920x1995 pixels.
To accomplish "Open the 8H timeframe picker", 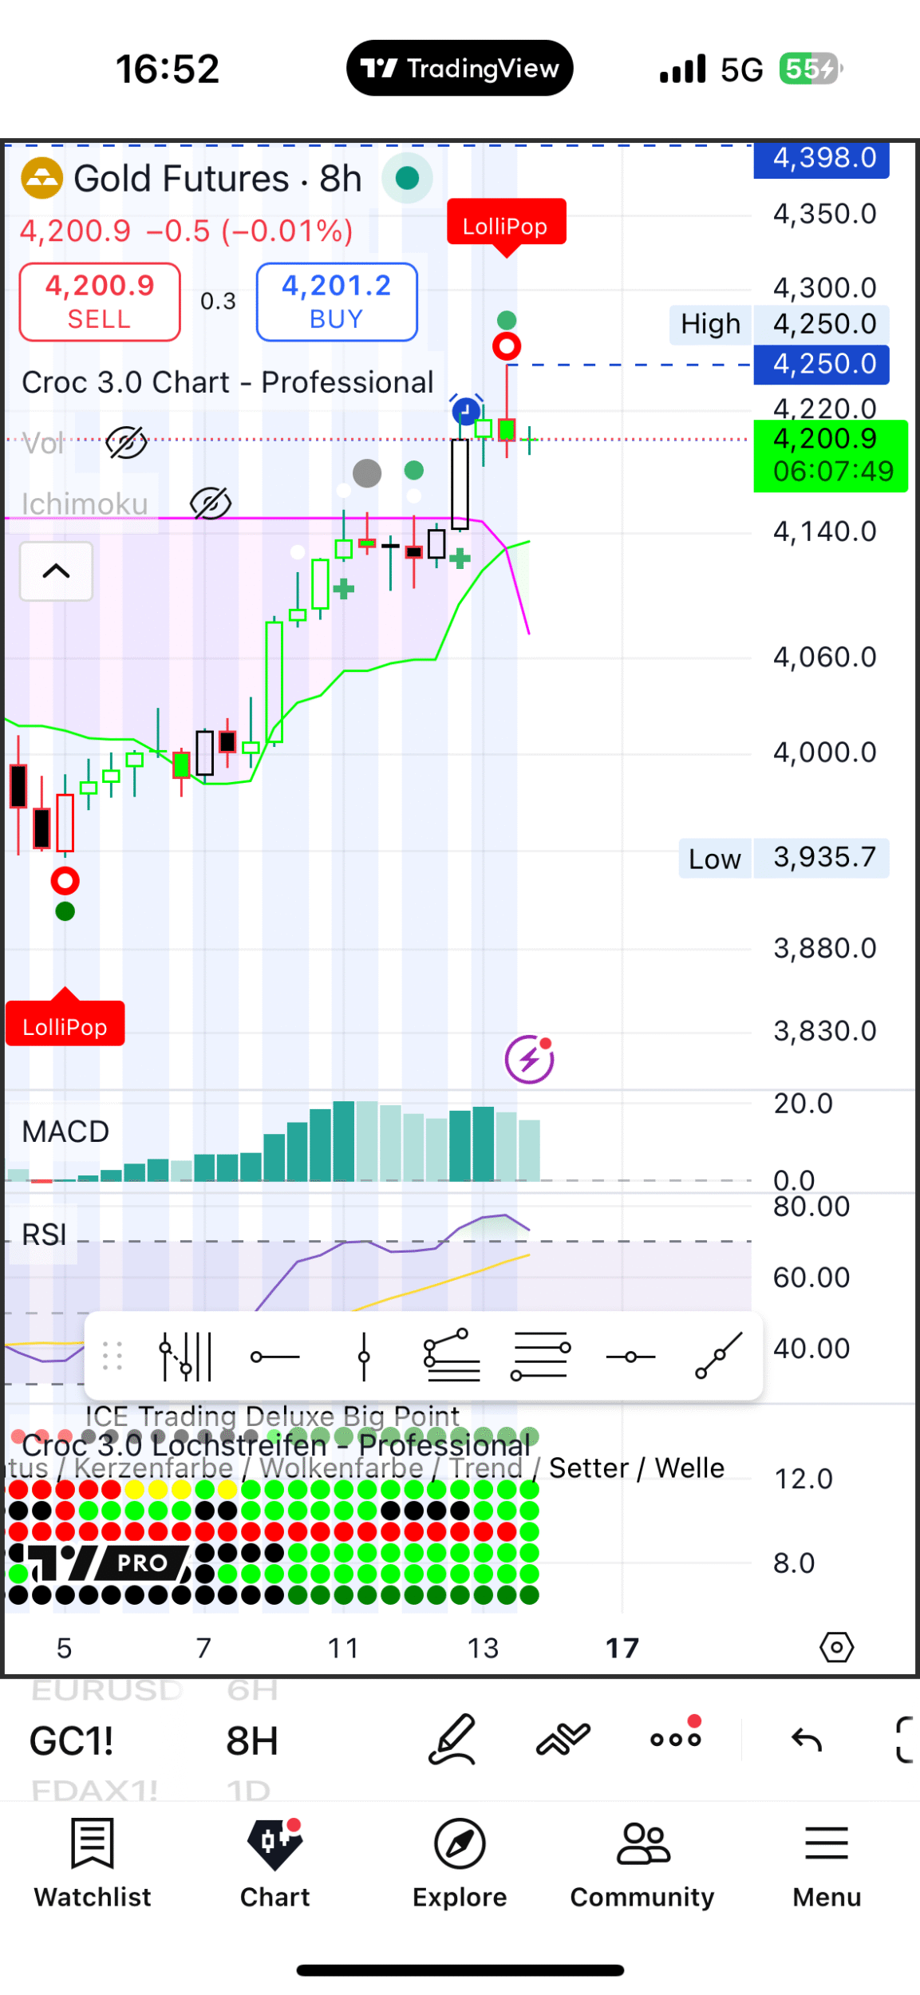I will [251, 1740].
